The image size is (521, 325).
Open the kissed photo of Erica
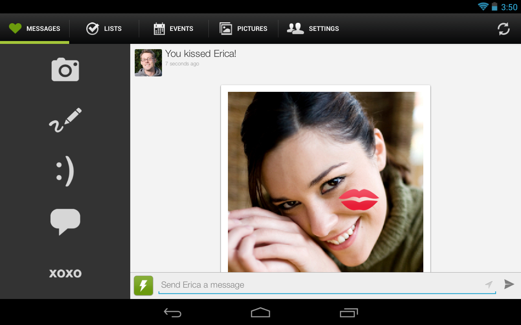click(x=325, y=182)
